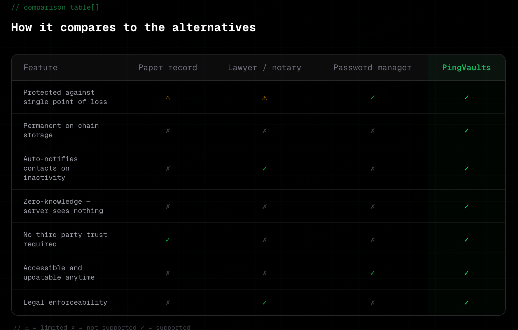This screenshot has height=330, width=518.
Task: Click the checkmark for Password manager accessible anytime
Action: tap(372, 273)
